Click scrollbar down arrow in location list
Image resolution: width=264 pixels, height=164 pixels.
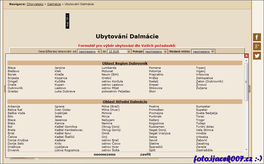246,150
